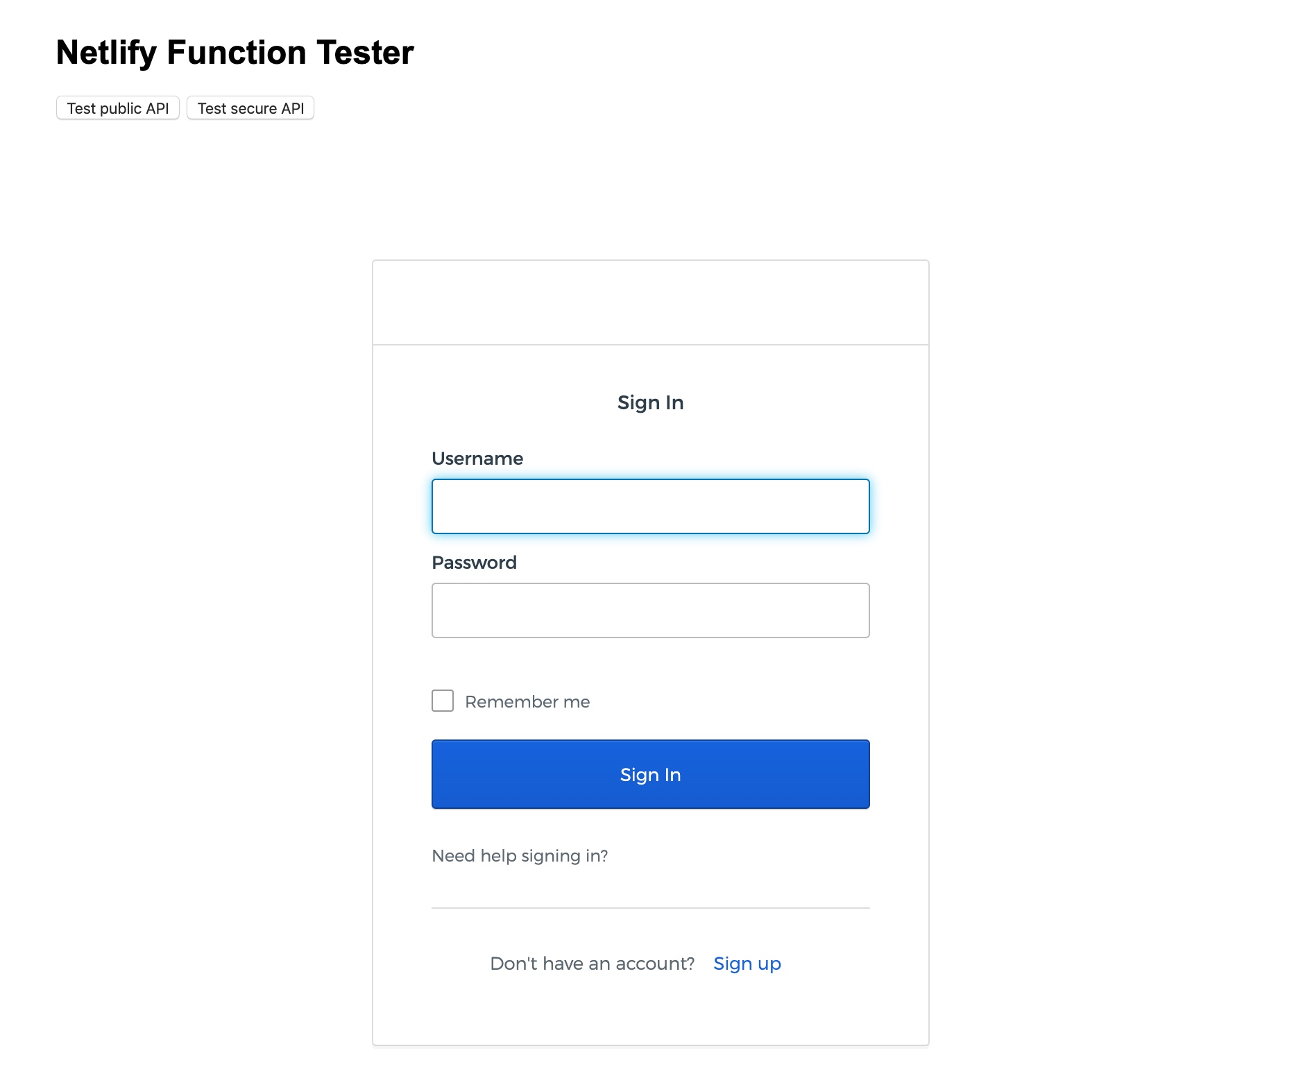Image resolution: width=1303 pixels, height=1078 pixels.
Task: Click the divider line above the sign-up prompt
Action: point(650,908)
